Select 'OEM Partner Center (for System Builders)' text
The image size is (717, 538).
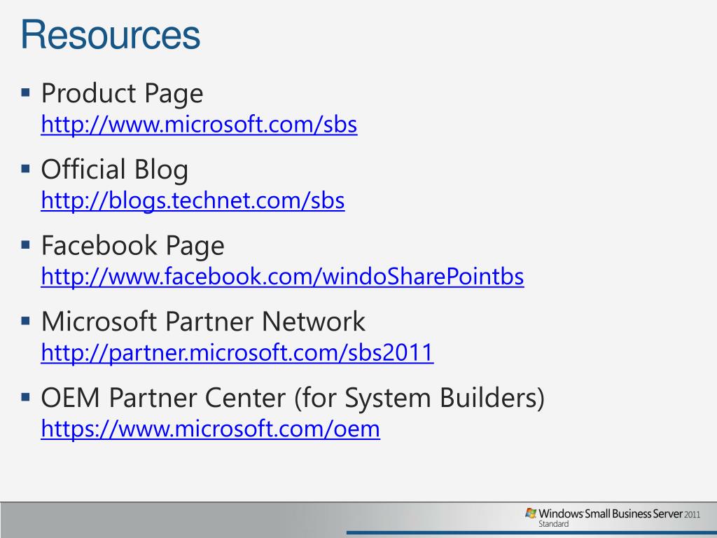(293, 398)
